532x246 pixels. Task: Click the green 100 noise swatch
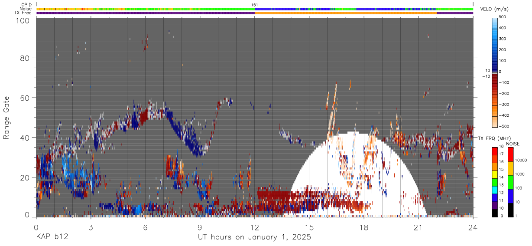coord(510,182)
